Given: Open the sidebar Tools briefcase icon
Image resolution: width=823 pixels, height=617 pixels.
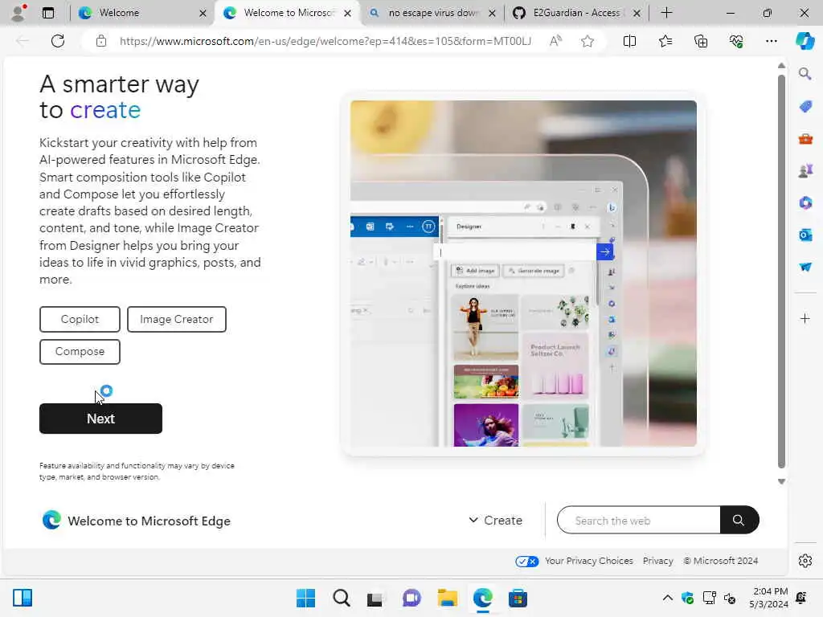Looking at the screenshot, I should point(805,139).
